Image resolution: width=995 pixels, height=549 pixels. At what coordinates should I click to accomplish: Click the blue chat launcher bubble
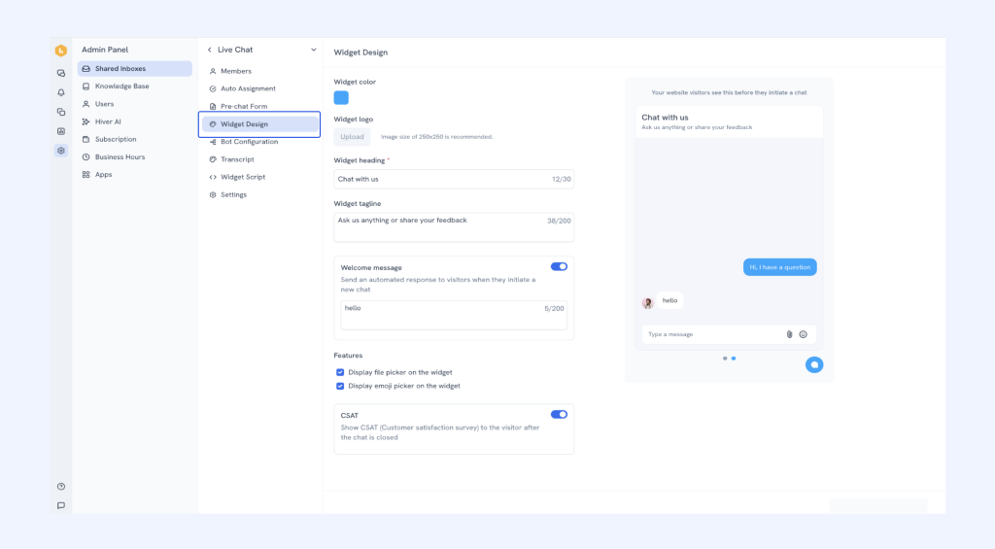coord(814,364)
